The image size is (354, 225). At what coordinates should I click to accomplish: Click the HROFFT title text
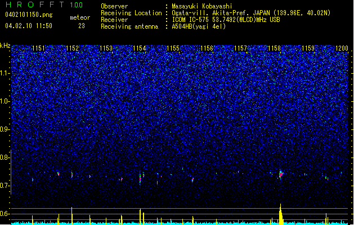tap(35, 4)
